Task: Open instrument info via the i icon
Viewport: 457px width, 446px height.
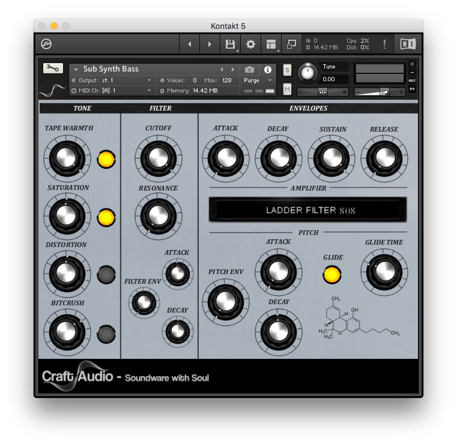Action: (x=268, y=69)
